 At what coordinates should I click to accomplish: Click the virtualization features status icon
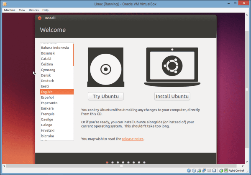[x=214, y=170]
